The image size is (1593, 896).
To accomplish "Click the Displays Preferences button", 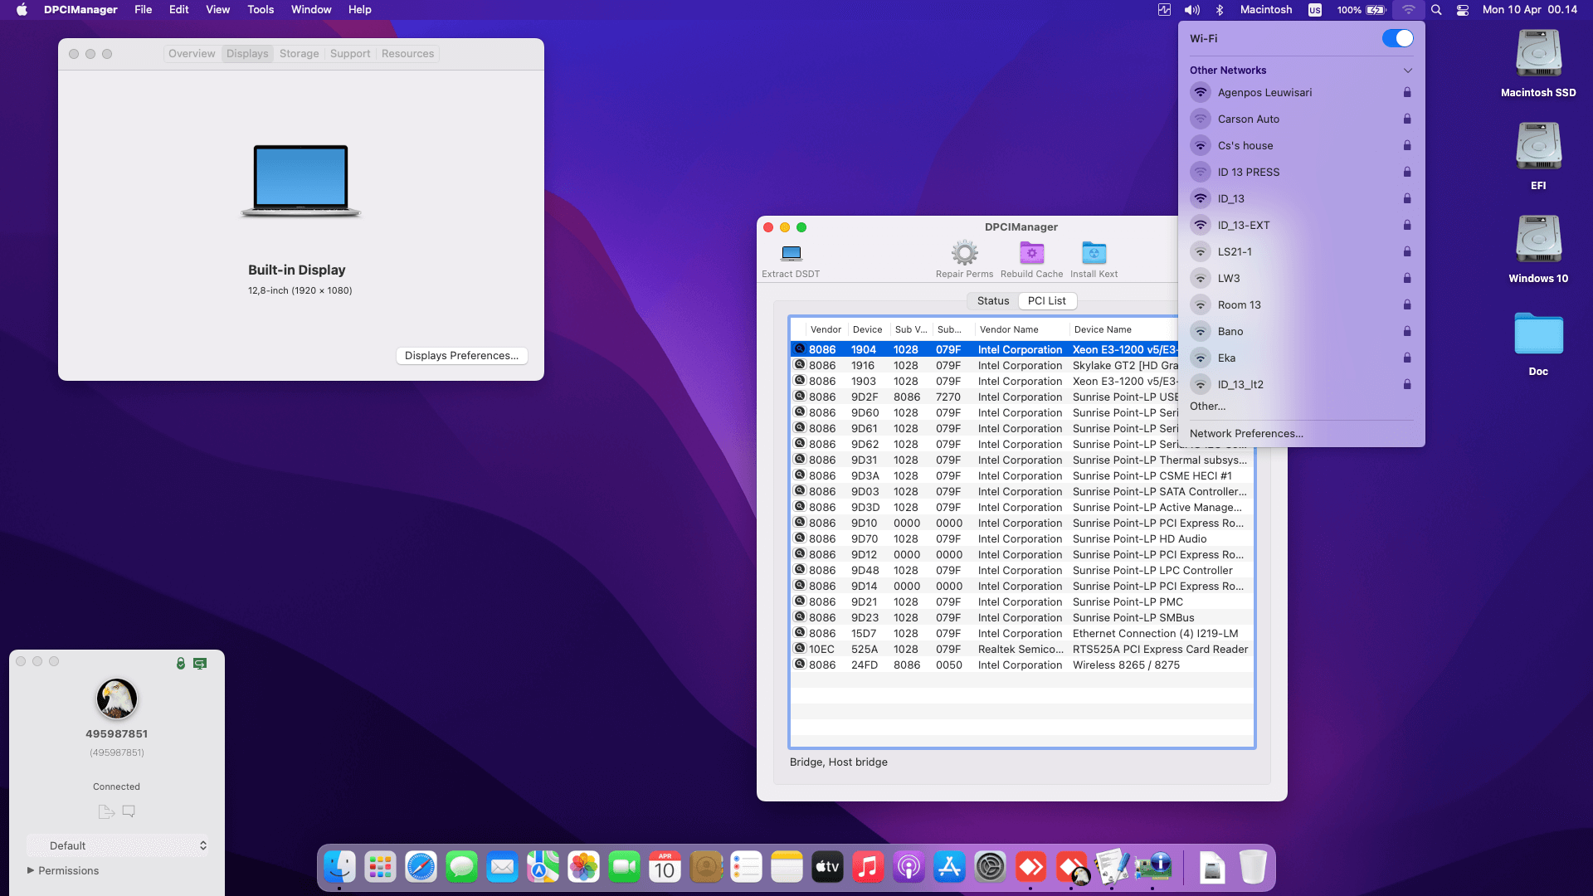I will (x=461, y=355).
